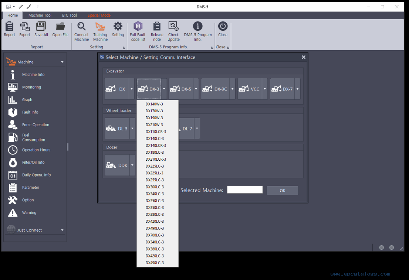Expand the DL-7 wheel loader dropdown arrow
The width and height of the screenshot is (409, 280).
(x=197, y=129)
